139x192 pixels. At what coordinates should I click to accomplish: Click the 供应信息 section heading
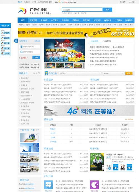[48, 79]
